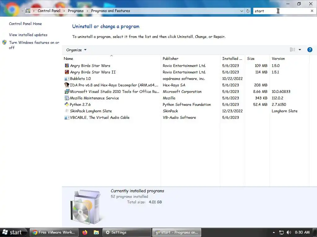
Task: Navigate to Programs breadcrumb
Action: pyautogui.click(x=76, y=11)
